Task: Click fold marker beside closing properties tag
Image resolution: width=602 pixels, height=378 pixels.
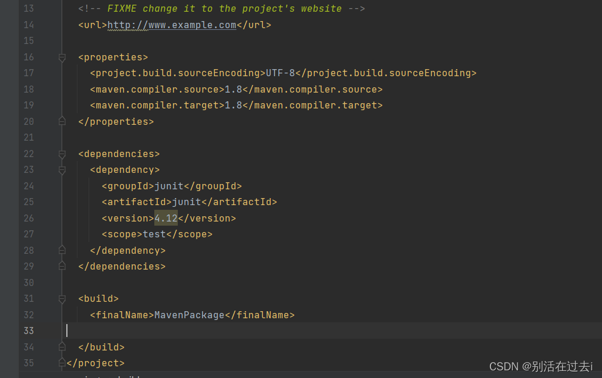Action: click(62, 121)
